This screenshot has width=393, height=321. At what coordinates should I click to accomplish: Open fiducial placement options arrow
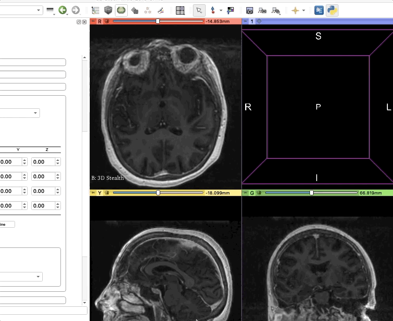click(221, 11)
